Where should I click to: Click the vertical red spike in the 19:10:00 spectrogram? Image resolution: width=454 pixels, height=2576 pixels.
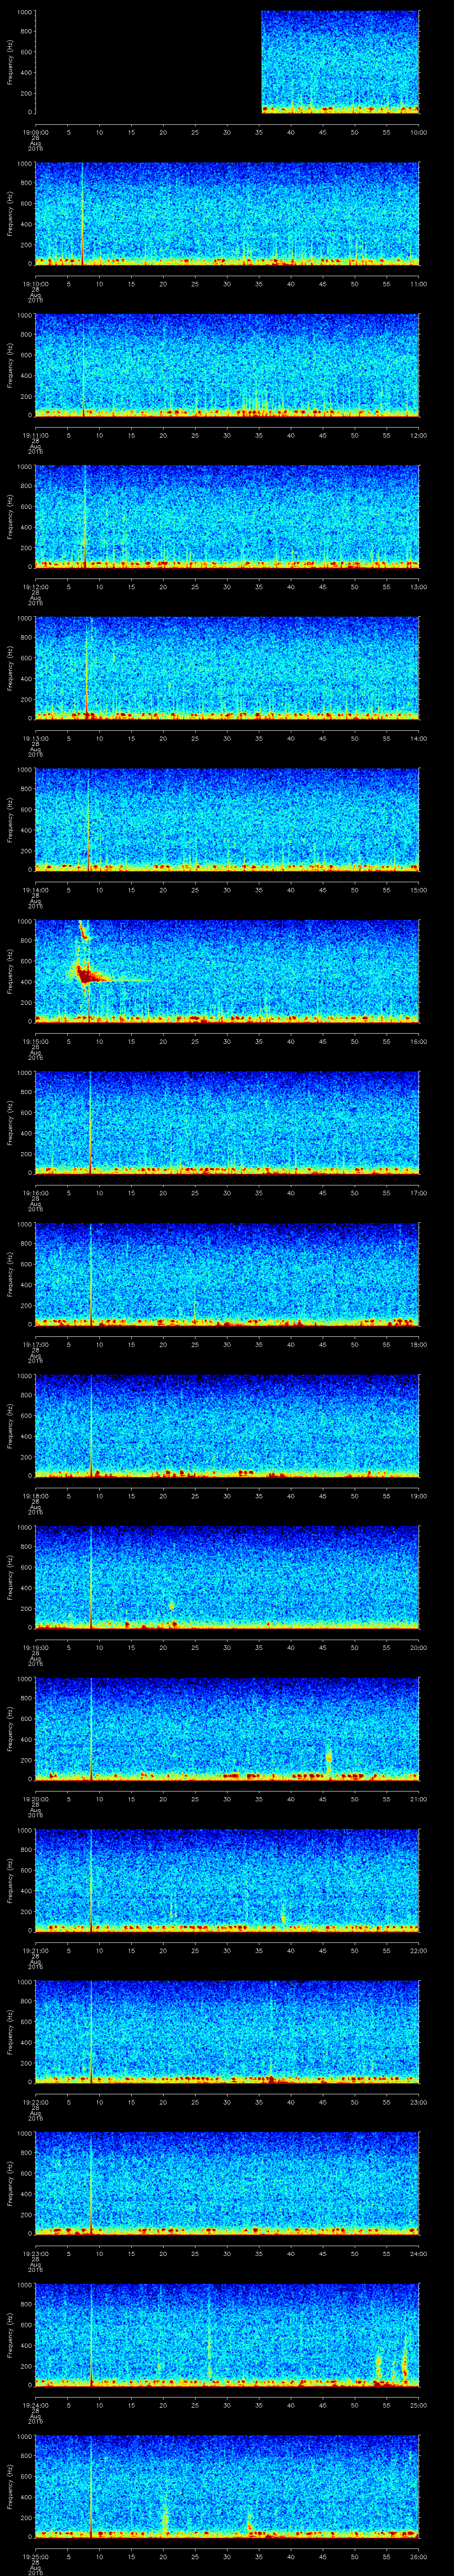tap(83, 215)
